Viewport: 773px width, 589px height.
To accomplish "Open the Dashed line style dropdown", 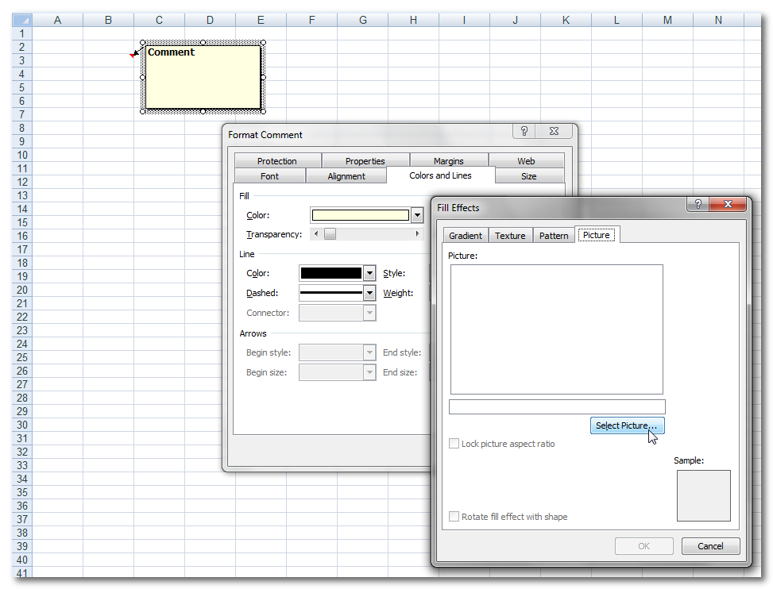I will (x=369, y=293).
